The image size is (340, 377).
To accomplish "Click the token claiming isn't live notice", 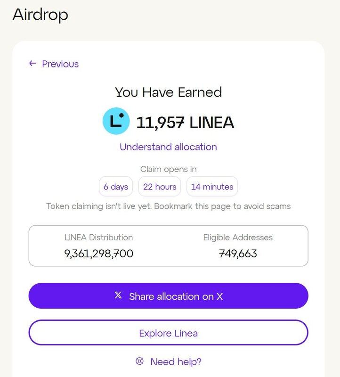I will pos(168,206).
